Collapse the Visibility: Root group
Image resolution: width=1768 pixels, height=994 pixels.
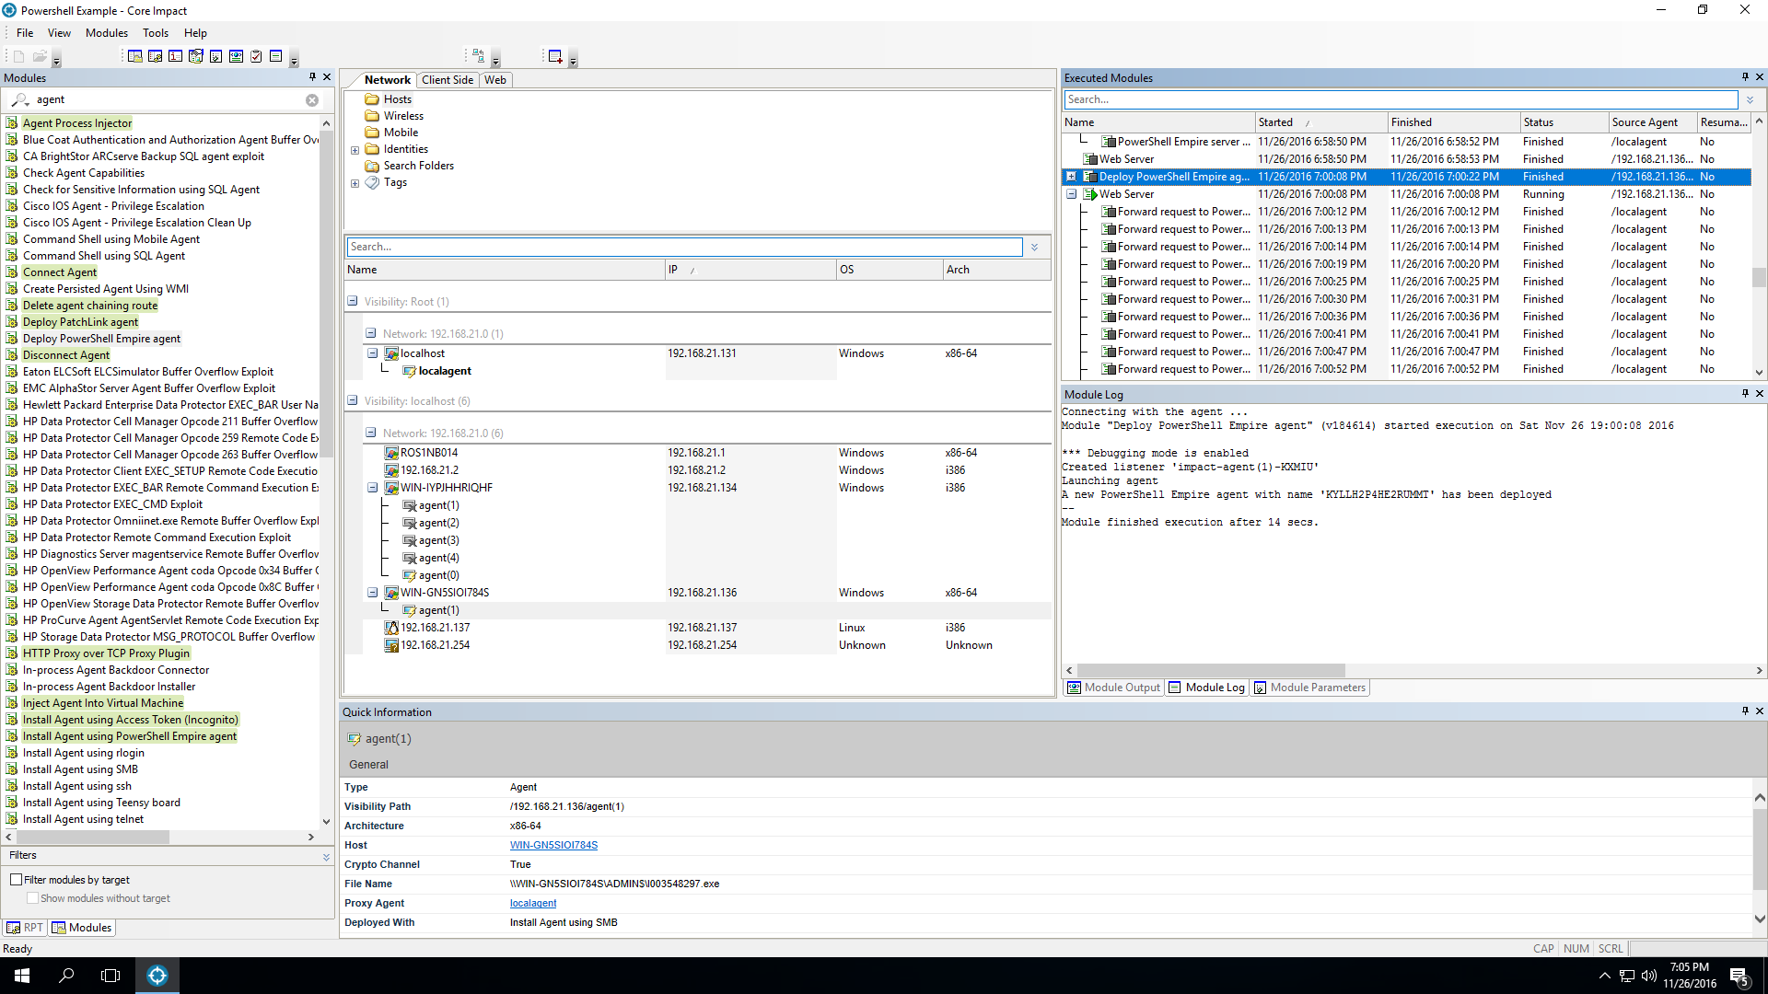[x=353, y=301]
